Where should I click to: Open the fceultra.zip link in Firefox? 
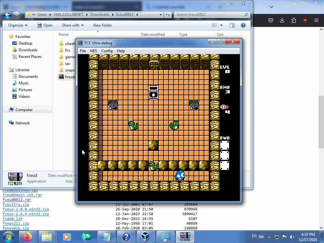(16, 205)
